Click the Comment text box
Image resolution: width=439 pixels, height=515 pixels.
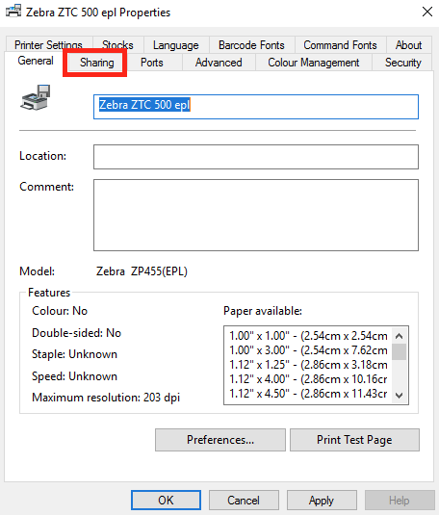[256, 215]
